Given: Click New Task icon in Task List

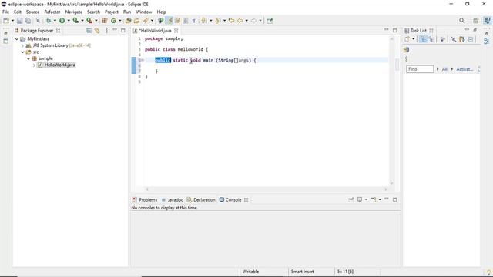Looking at the screenshot, I should pos(407,39).
